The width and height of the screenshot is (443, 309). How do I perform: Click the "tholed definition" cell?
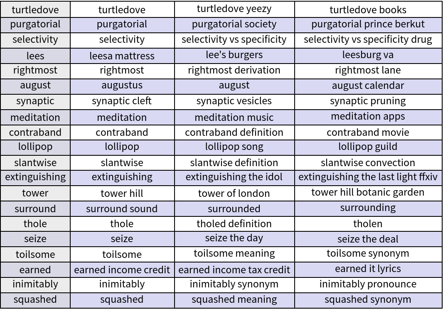click(x=234, y=223)
